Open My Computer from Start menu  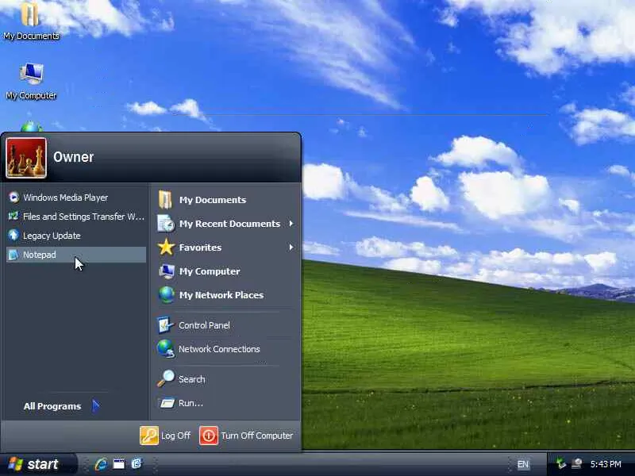click(x=225, y=271)
